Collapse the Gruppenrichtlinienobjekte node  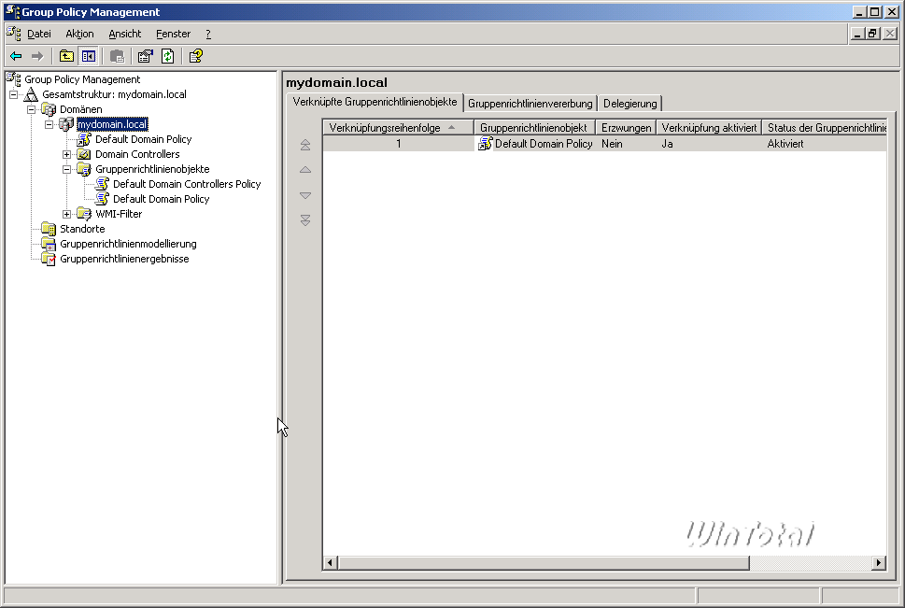[x=67, y=169]
